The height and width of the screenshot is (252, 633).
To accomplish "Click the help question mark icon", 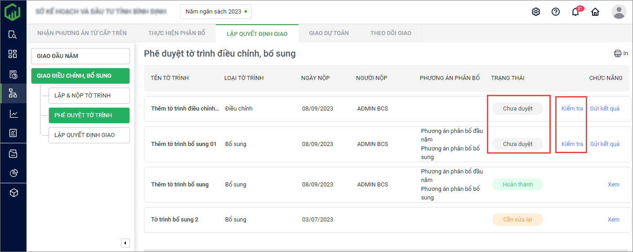I will point(555,12).
